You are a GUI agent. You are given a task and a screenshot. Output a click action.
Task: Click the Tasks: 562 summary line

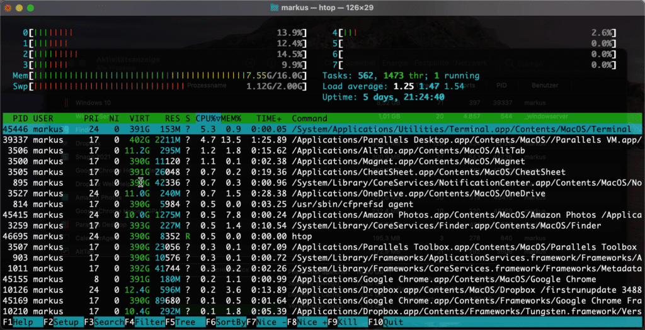coord(401,76)
